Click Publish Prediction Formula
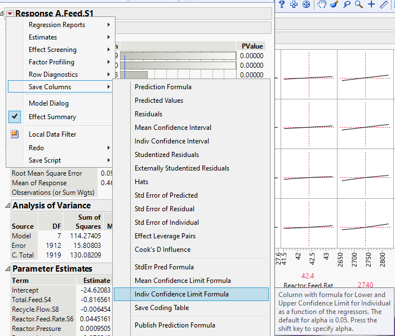 click(175, 325)
